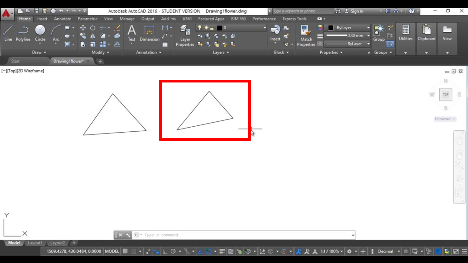The width and height of the screenshot is (468, 263).
Task: Switch to the Insert ribbon tab
Action: pyautogui.click(x=42, y=19)
